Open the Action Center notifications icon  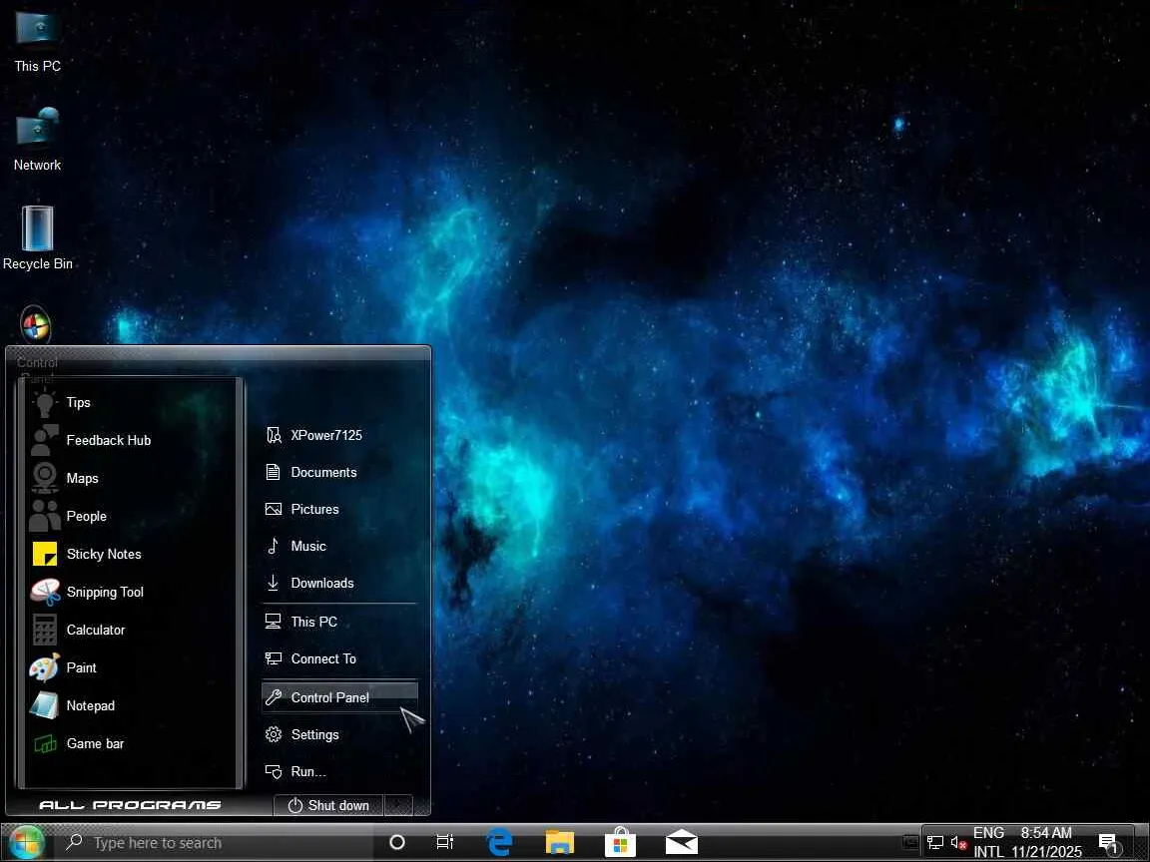(x=1109, y=844)
